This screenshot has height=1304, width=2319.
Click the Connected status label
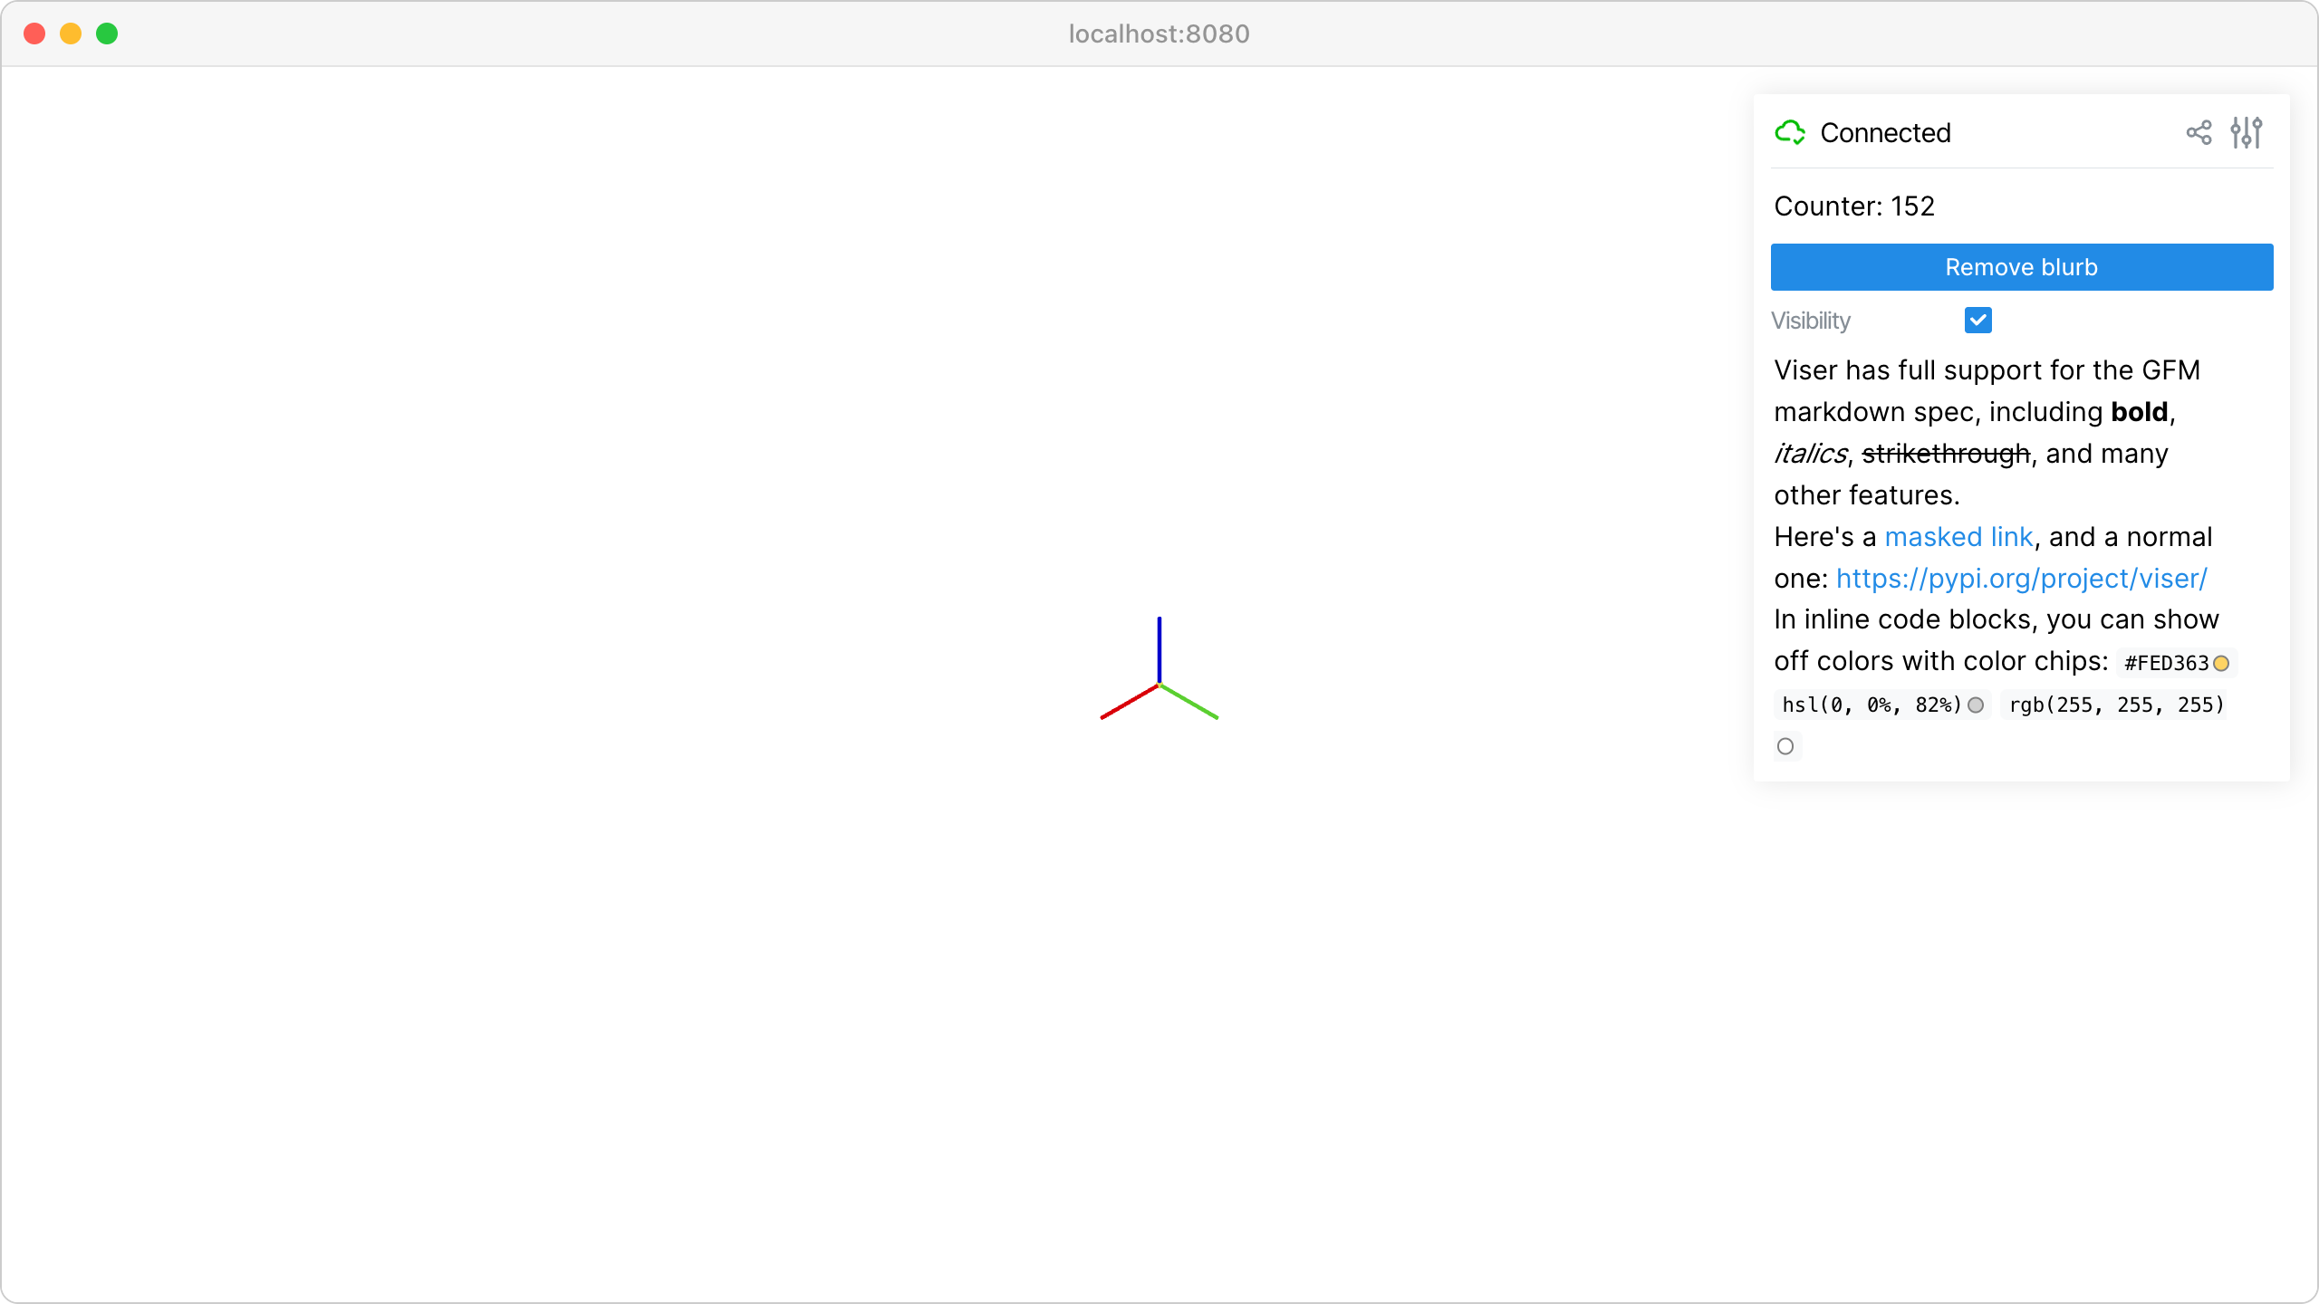point(1885,133)
